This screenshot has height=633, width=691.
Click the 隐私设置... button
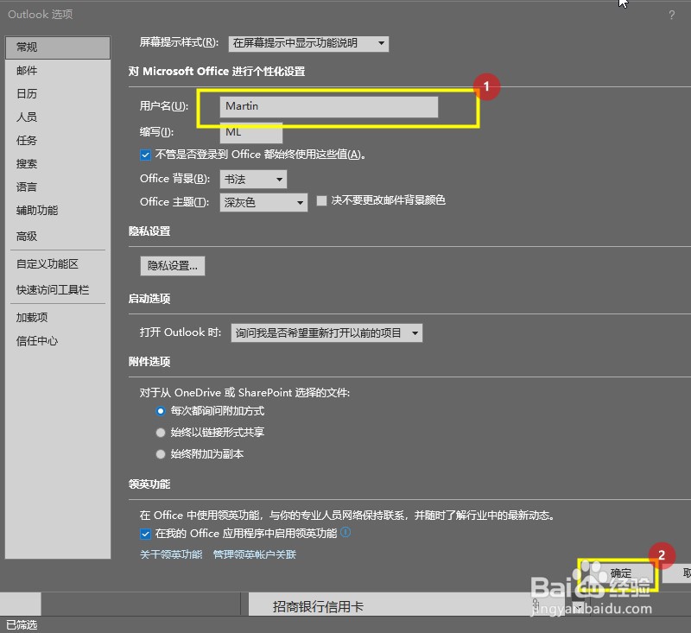[x=172, y=266]
